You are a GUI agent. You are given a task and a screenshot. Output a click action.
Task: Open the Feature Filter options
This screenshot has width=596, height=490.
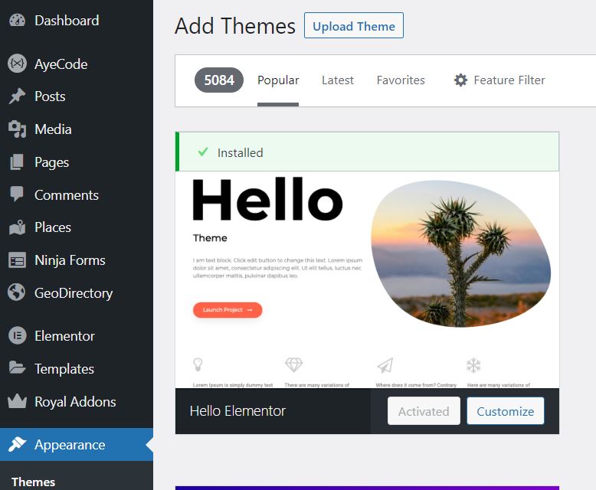coord(499,80)
